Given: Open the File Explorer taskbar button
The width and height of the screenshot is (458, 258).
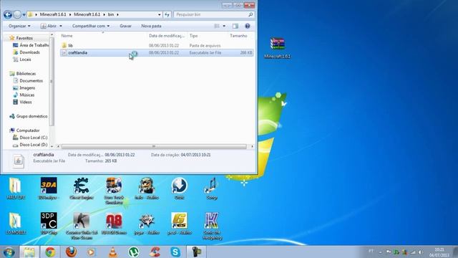Looking at the screenshot, I should pyautogui.click(x=29, y=252).
